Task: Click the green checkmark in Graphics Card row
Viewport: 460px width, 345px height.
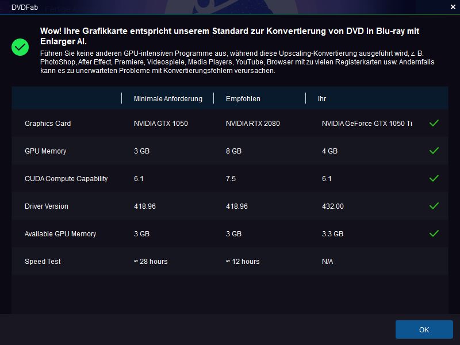Action: pos(434,123)
